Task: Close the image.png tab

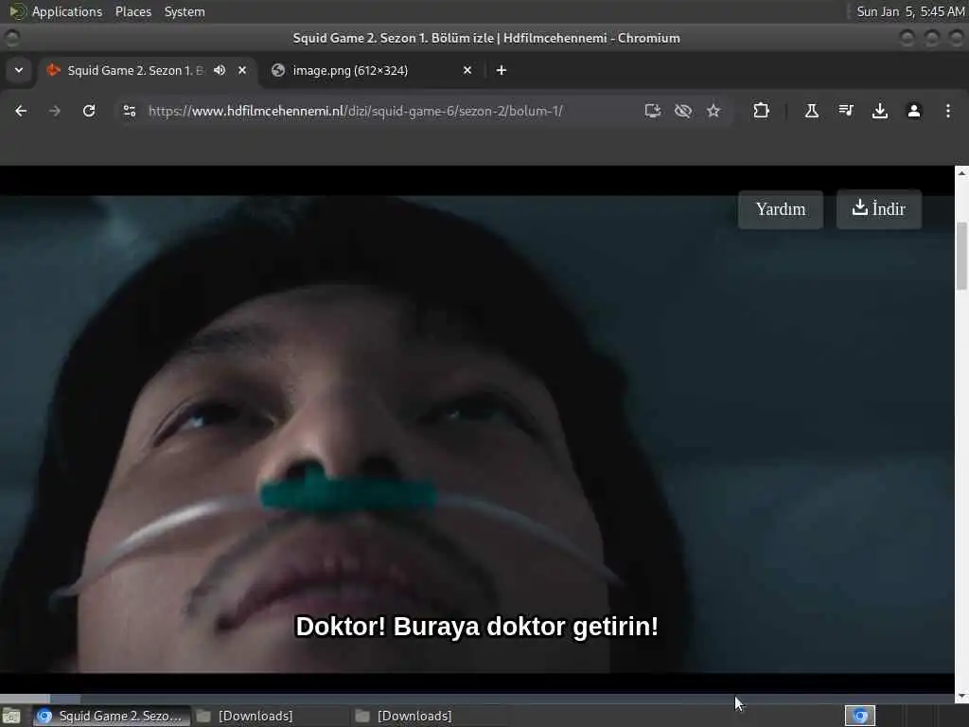Action: click(x=467, y=70)
